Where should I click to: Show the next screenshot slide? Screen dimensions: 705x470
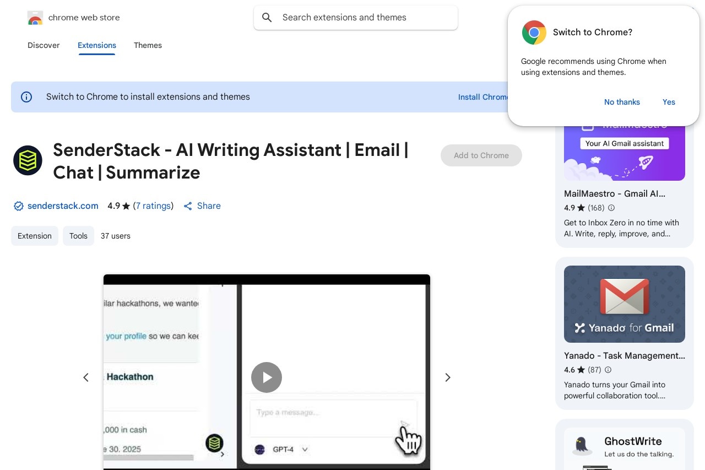pyautogui.click(x=448, y=377)
